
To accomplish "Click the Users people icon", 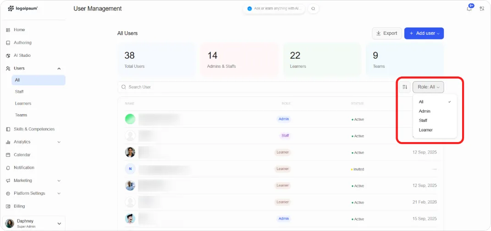I will pos(8,68).
